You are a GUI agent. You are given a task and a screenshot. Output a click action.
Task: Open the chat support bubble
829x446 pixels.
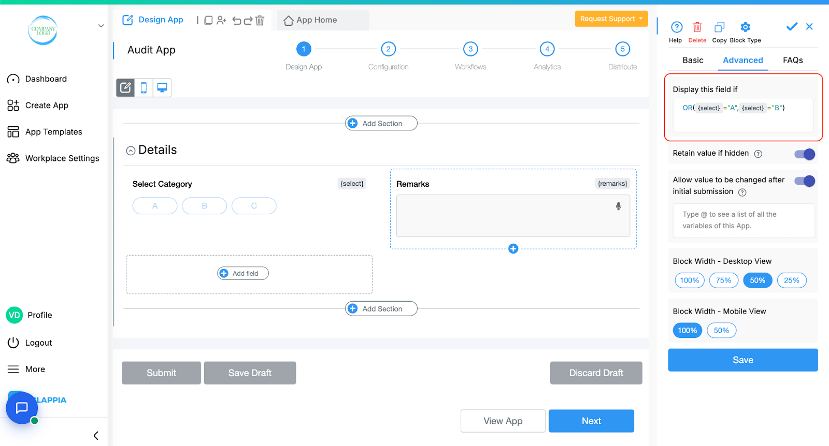pyautogui.click(x=22, y=408)
